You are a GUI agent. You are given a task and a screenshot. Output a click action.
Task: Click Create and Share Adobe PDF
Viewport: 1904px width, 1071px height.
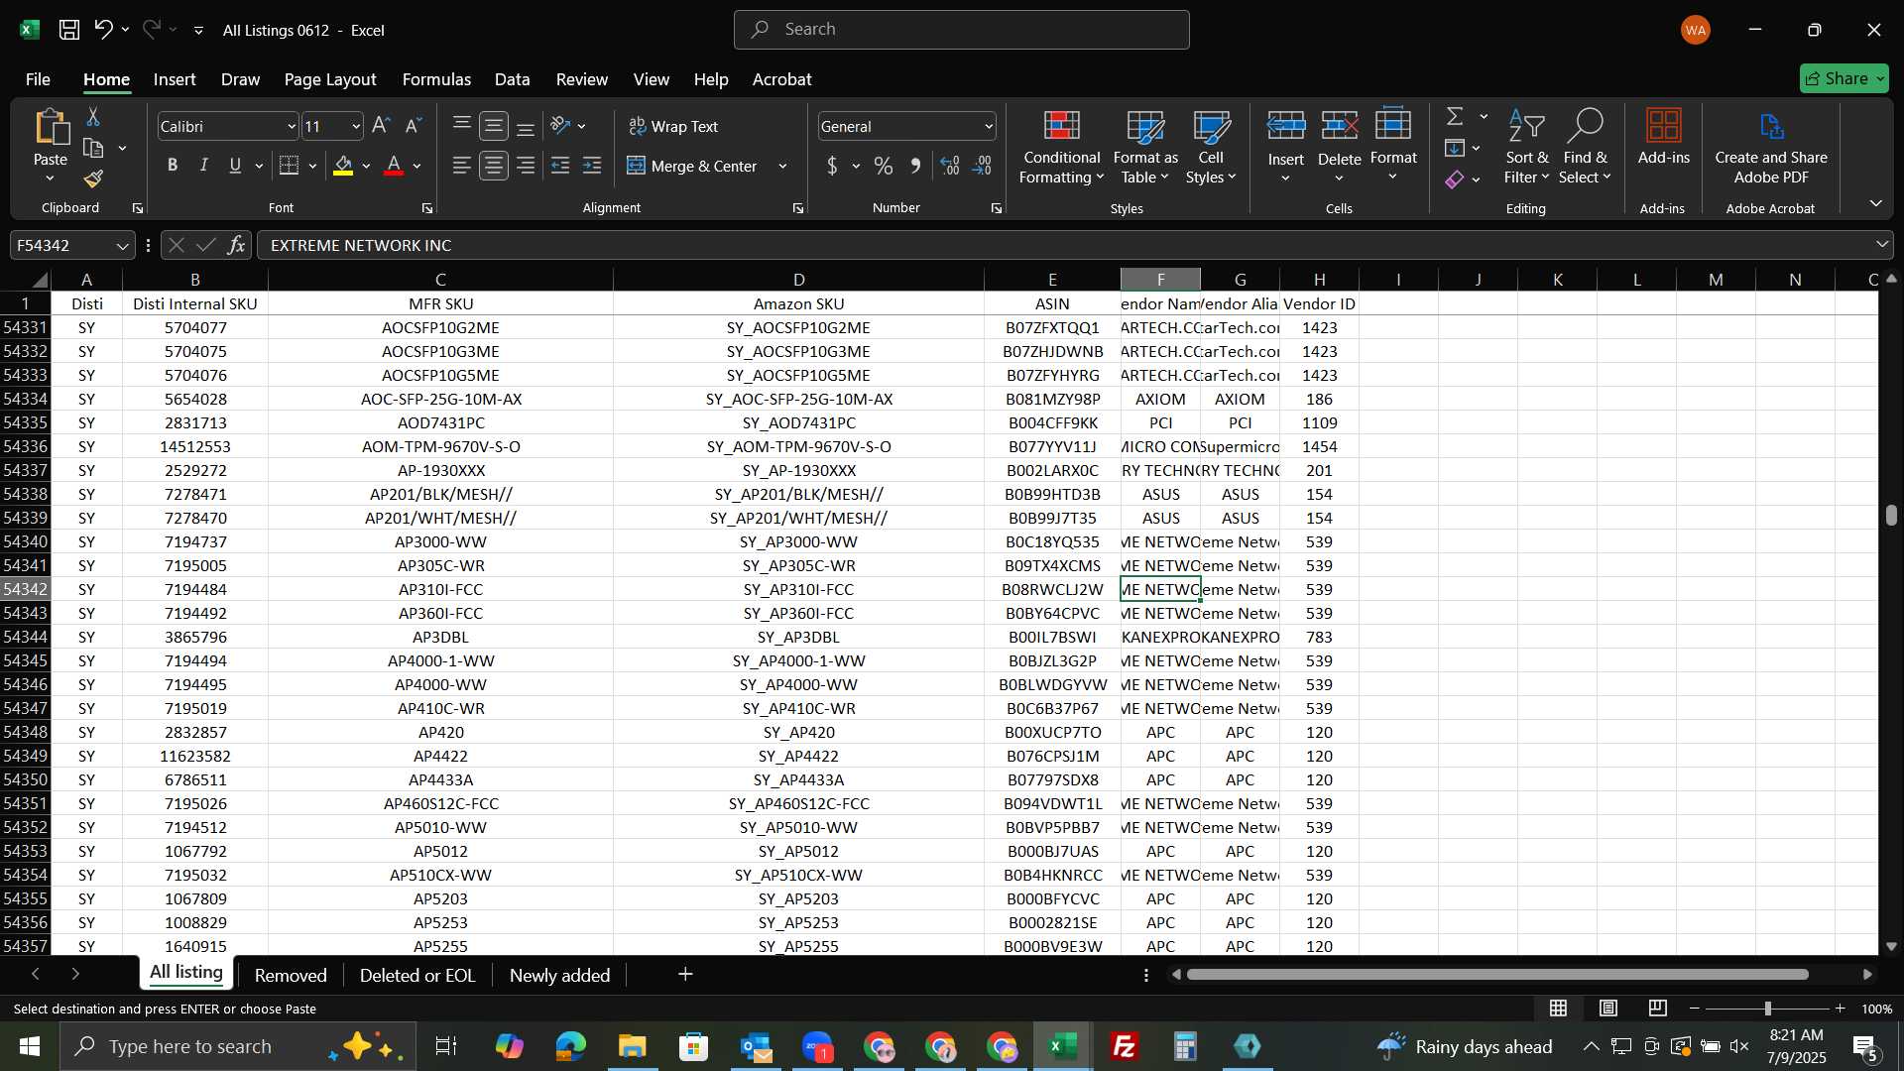pyautogui.click(x=1771, y=147)
